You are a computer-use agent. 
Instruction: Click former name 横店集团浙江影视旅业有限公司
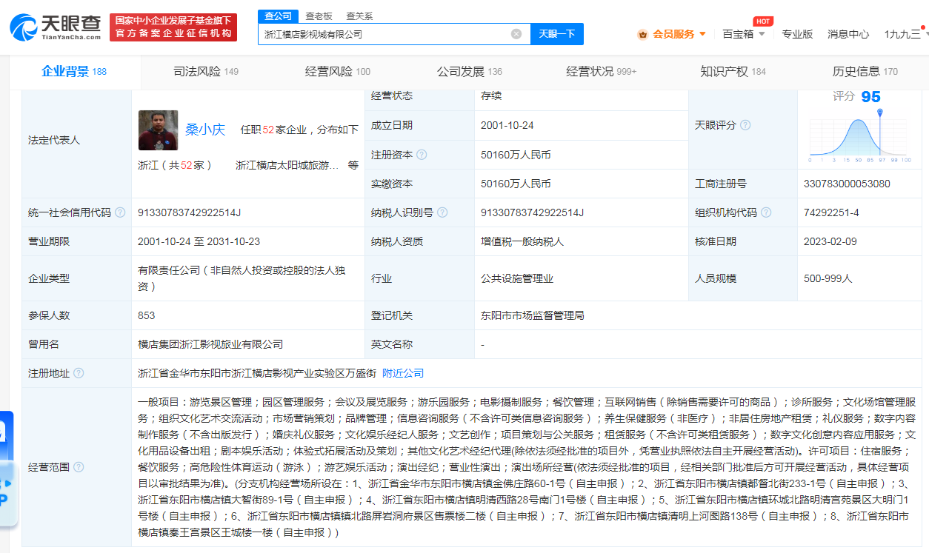click(210, 344)
